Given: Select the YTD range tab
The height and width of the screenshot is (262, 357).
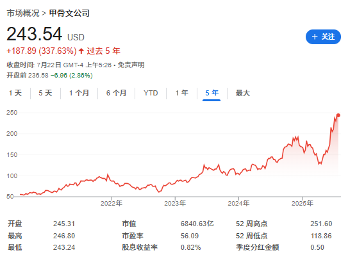Looking at the screenshot, I should coord(151,93).
